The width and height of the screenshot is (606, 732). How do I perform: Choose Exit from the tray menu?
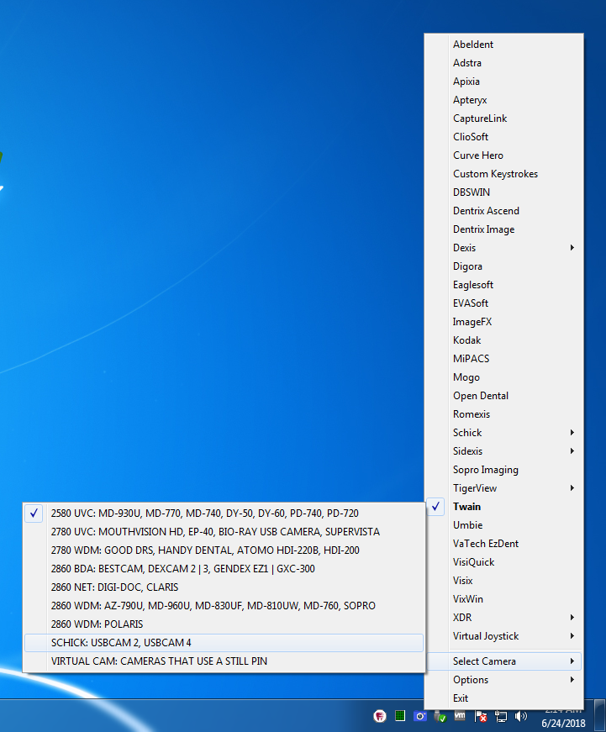tap(504, 698)
